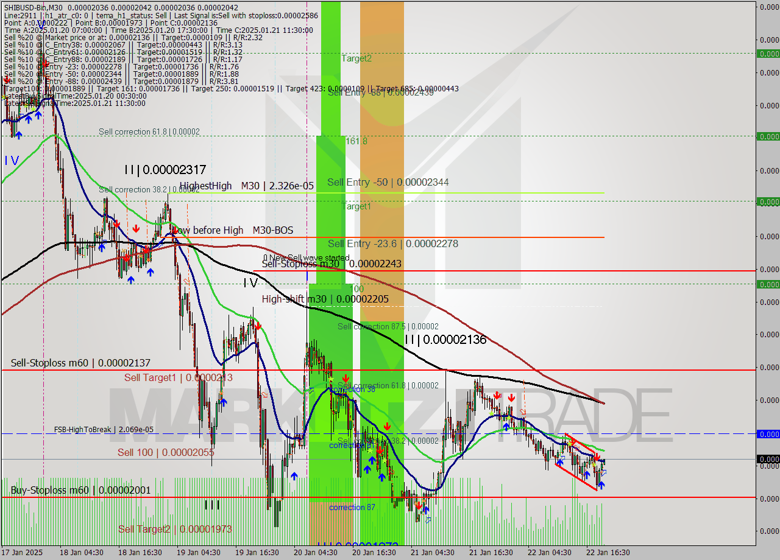780x560 pixels.
Task: Click the blue FSB price tag on price axis
Action: pyautogui.click(x=768, y=434)
